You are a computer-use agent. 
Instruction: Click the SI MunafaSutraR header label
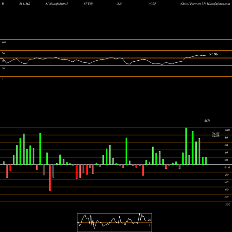pos(57,4)
